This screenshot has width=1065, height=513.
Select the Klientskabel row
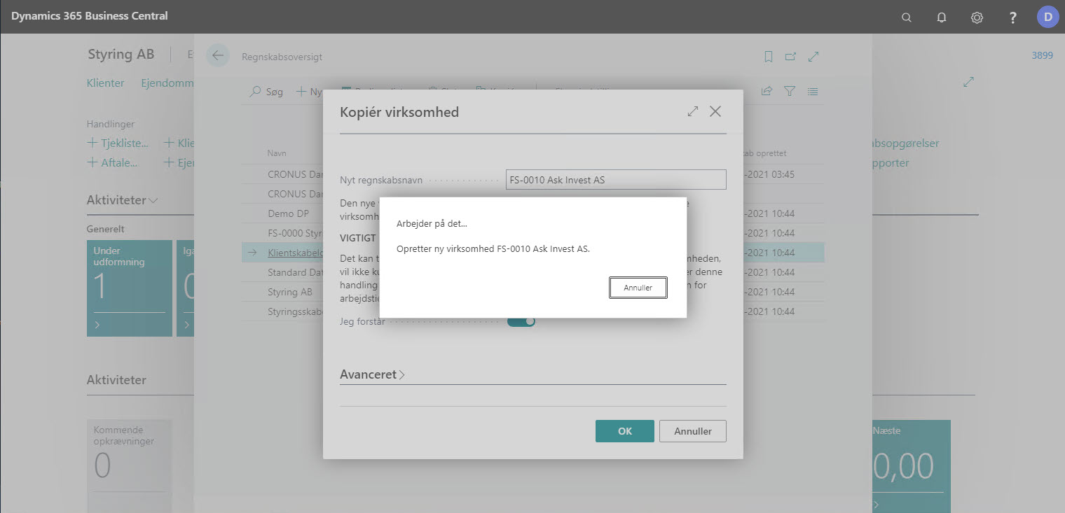pos(532,253)
